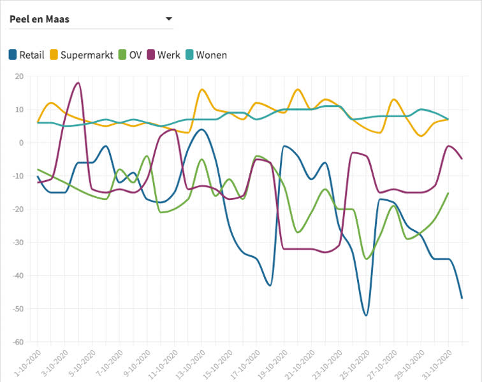Open the Peel en Maas dropdown arrow
482x382 pixels.
point(169,19)
